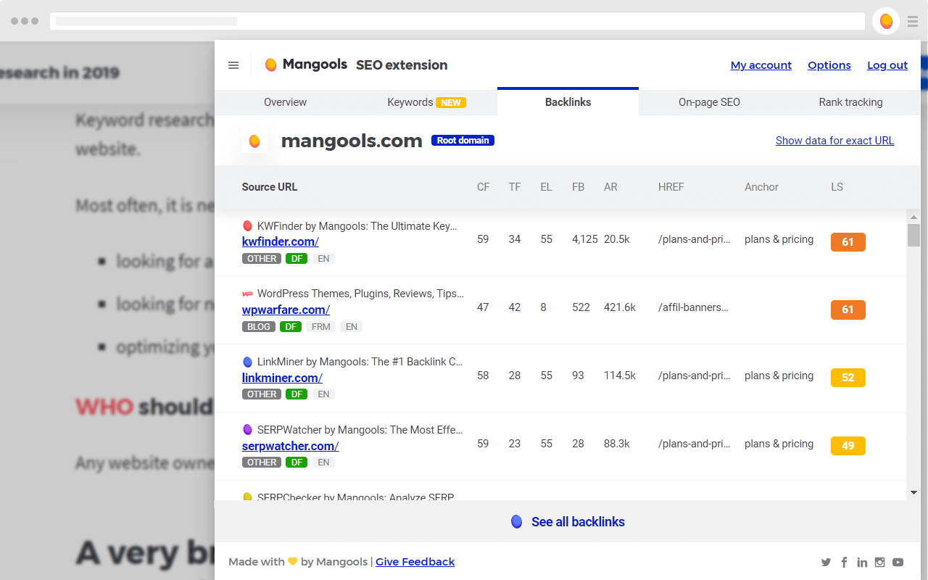This screenshot has width=928, height=580.
Task: Log out of the extension
Action: [x=887, y=65]
